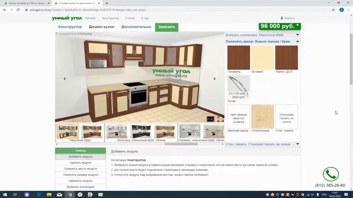Screen dimensions: 353x198
Task: Expand the Войти user dropdown
Action: (287, 18)
